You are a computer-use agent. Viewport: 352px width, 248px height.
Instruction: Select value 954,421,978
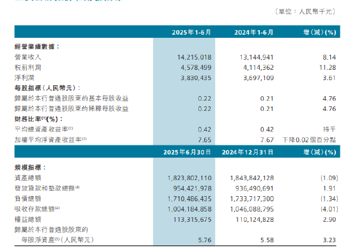tap(192, 188)
